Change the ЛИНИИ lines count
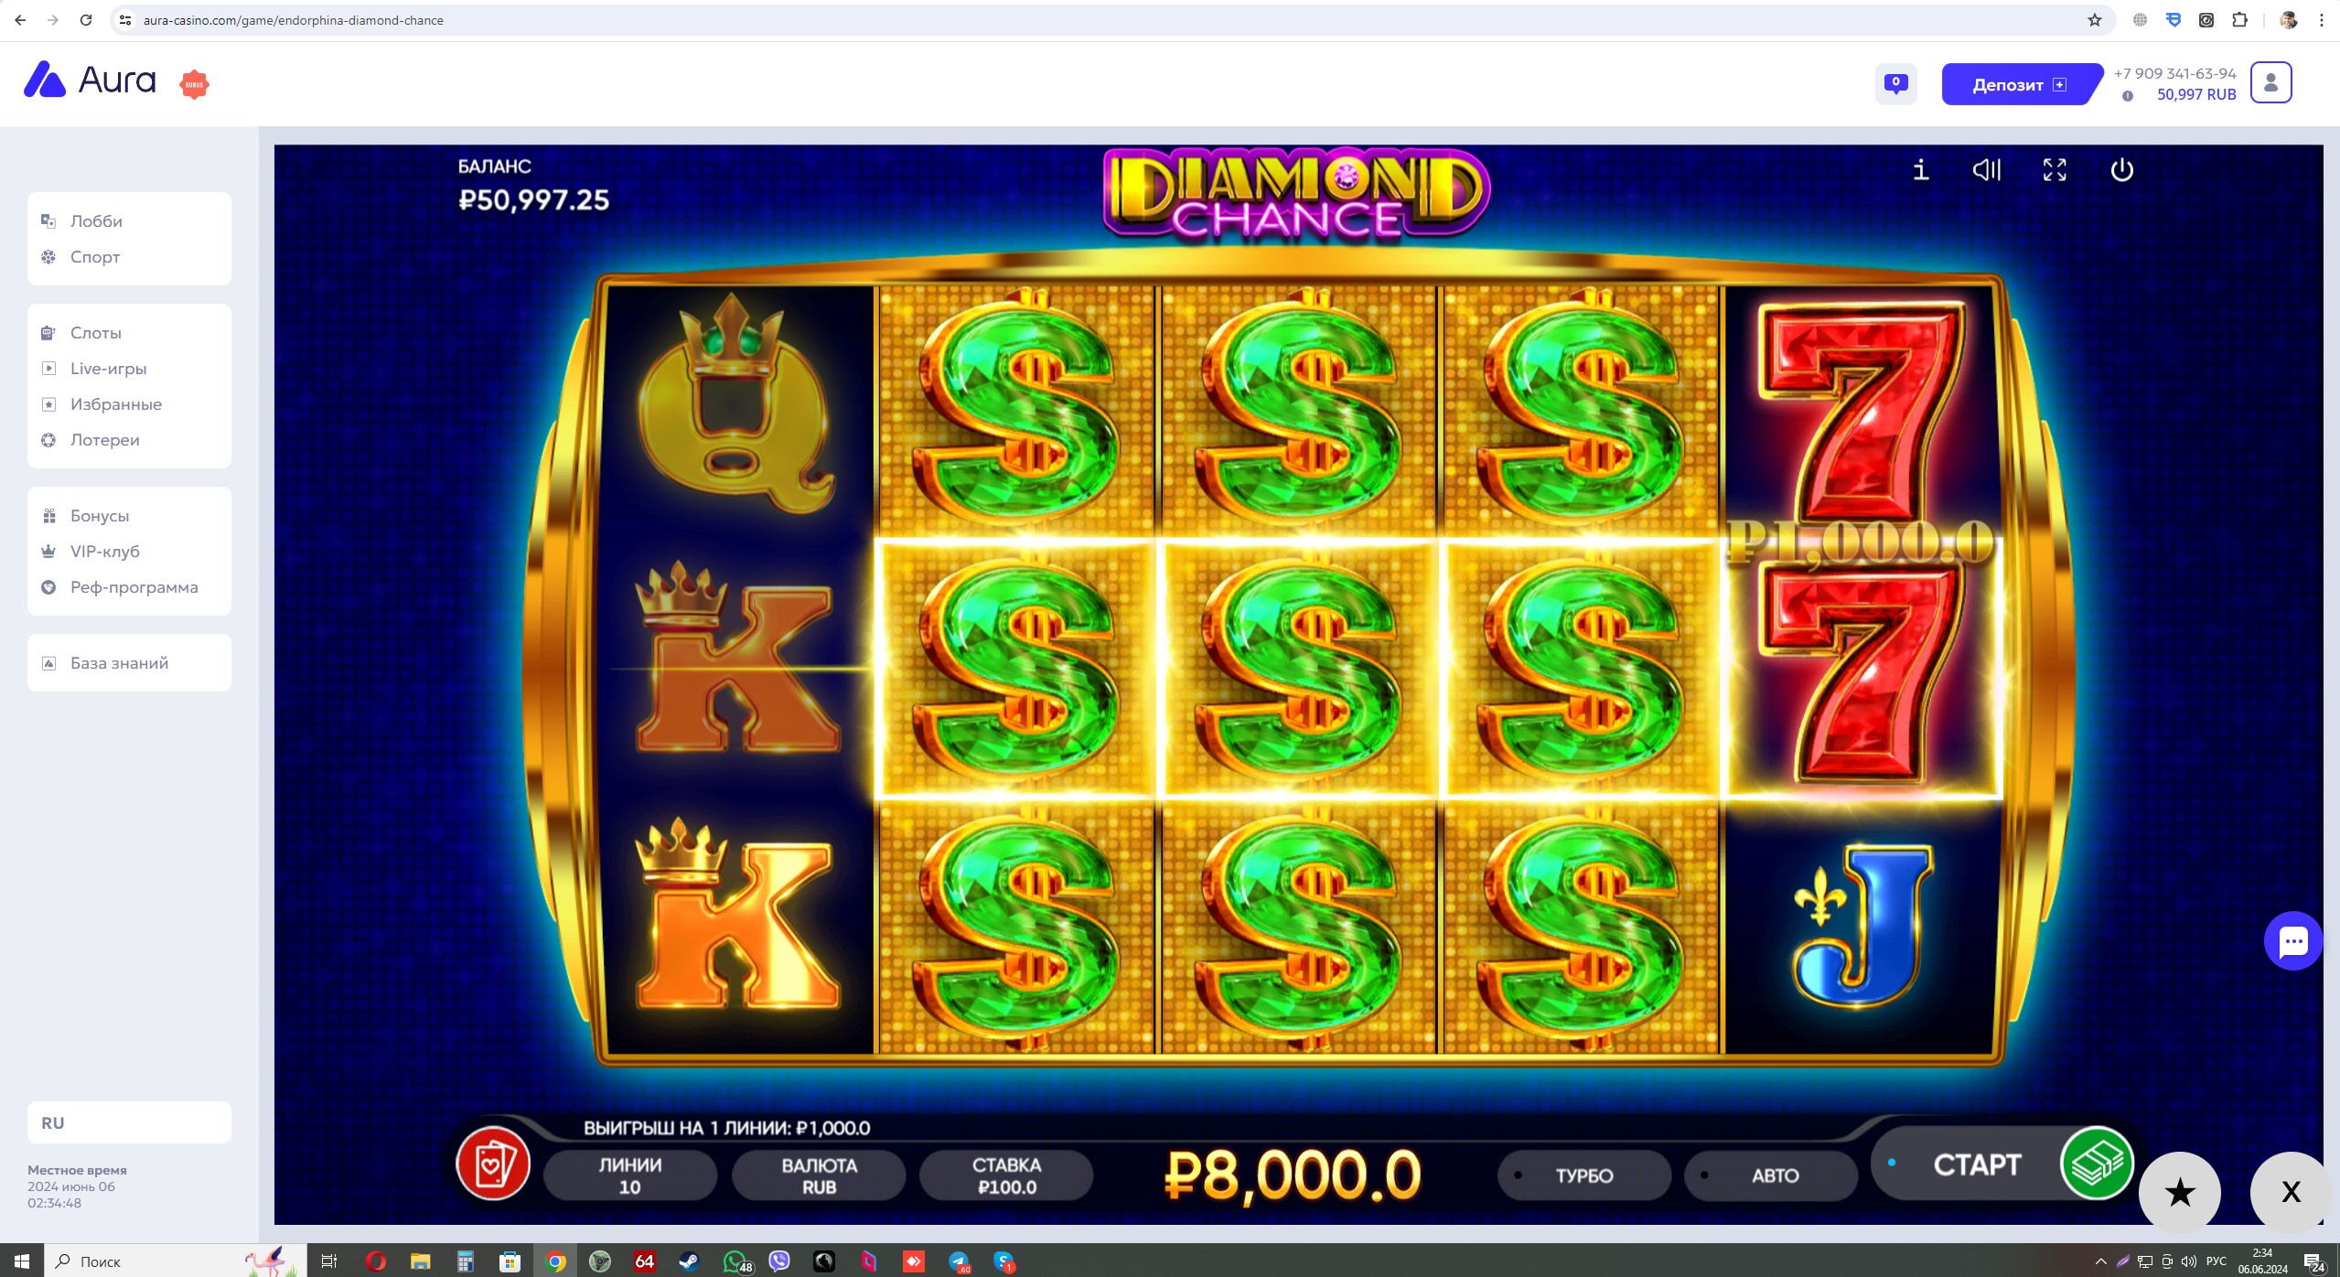This screenshot has height=1277, width=2340. click(x=630, y=1175)
